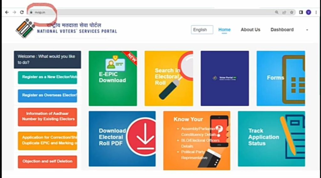This screenshot has height=178, width=321.
Task: Click Register as a New Elector button
Action: 48,77
